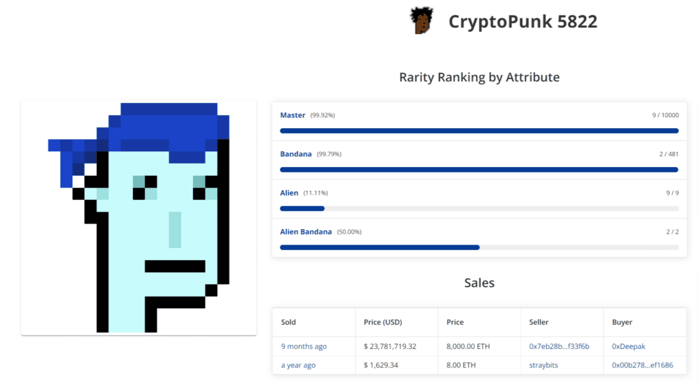Click the Rarity Ranking by Attribute heading

click(x=479, y=77)
